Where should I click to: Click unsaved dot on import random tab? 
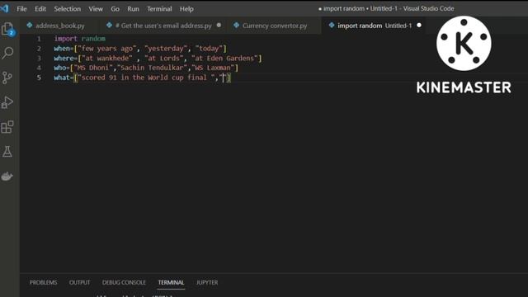click(419, 26)
